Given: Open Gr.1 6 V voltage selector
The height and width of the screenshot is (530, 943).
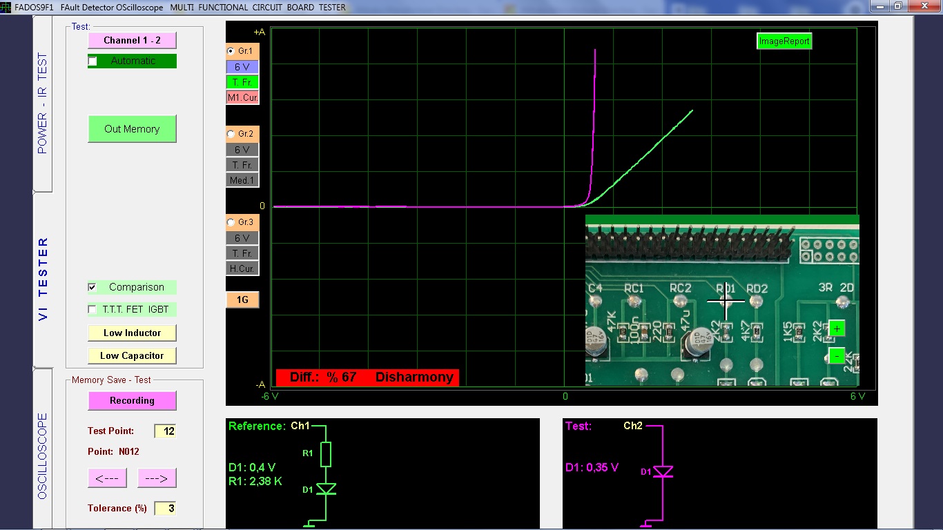Looking at the screenshot, I should (242, 67).
